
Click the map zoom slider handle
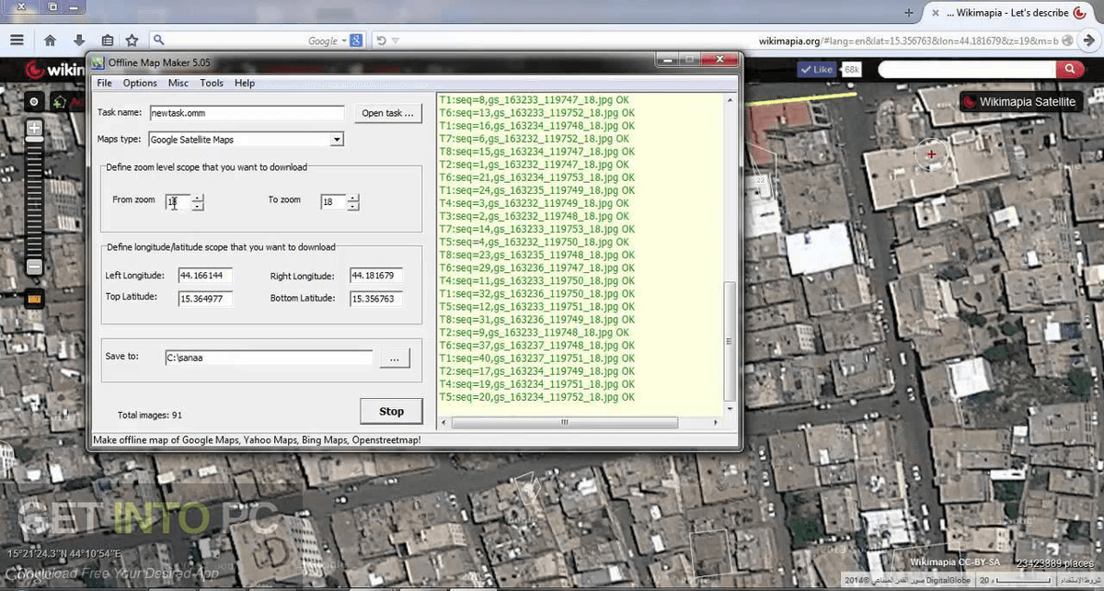(33, 139)
